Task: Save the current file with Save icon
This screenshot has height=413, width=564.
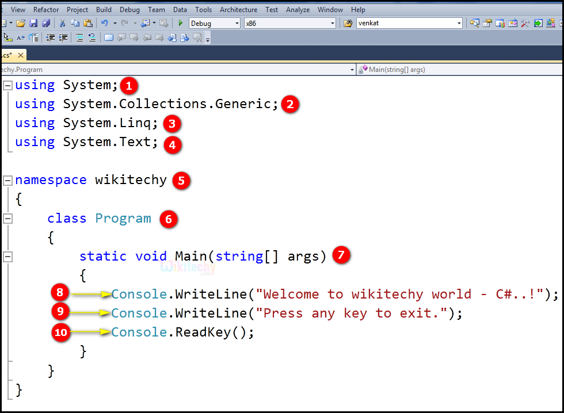Action: click(x=33, y=23)
